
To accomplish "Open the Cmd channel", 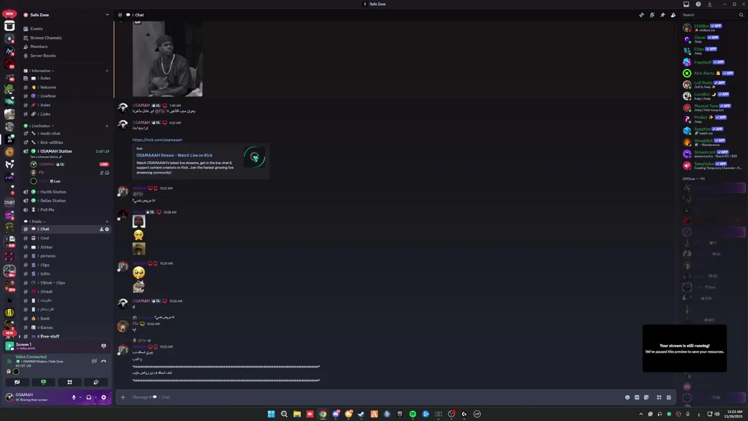I will tap(67, 238).
